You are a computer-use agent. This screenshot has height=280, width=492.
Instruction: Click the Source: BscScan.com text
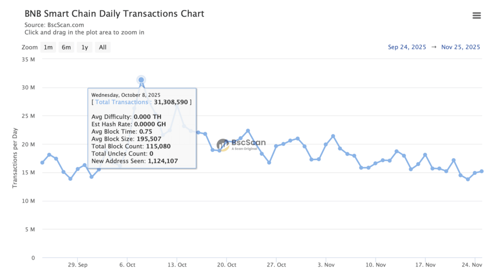point(54,24)
